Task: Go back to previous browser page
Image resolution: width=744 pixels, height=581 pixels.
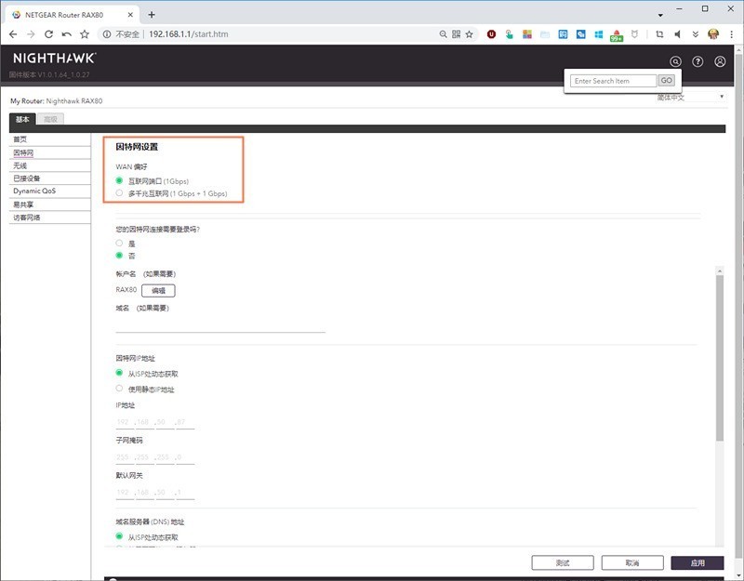Action: click(13, 34)
